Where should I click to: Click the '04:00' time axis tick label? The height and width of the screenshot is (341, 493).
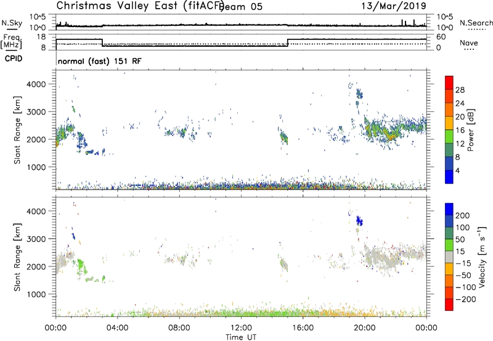click(118, 328)
